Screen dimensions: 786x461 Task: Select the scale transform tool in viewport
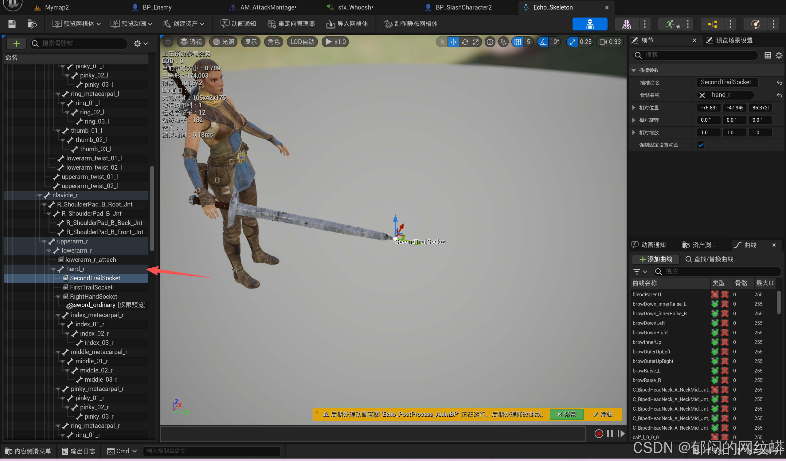click(476, 42)
